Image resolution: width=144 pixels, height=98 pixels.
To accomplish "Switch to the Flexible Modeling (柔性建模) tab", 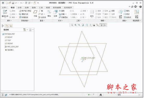I will 57,8.
